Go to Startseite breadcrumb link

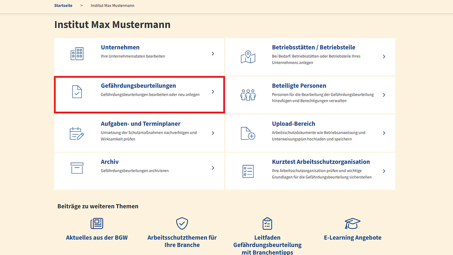[63, 6]
